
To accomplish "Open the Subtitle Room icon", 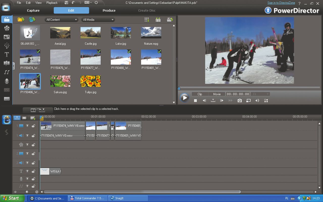I will pos(7,99).
